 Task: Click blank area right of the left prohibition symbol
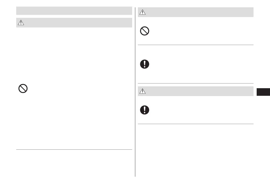78,89
